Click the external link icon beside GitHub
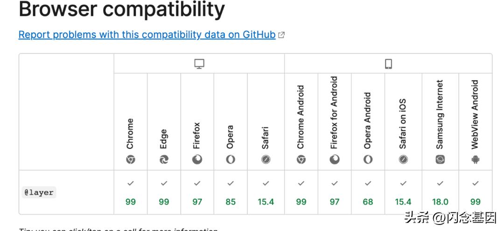The width and height of the screenshot is (504, 231). [281, 35]
